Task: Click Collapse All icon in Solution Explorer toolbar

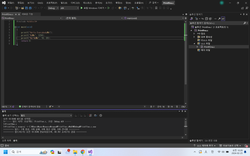Action: point(207,18)
